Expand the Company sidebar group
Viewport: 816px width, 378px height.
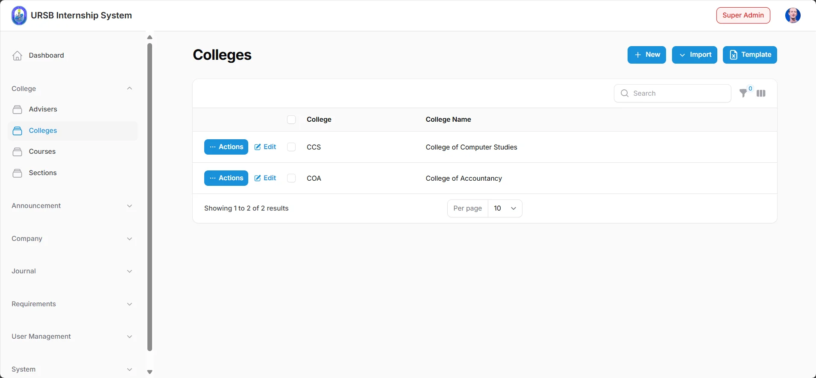coord(129,239)
